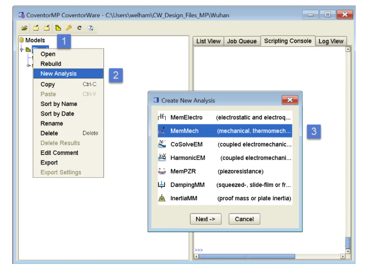
Task: Open the Log View tab
Action: [330, 41]
